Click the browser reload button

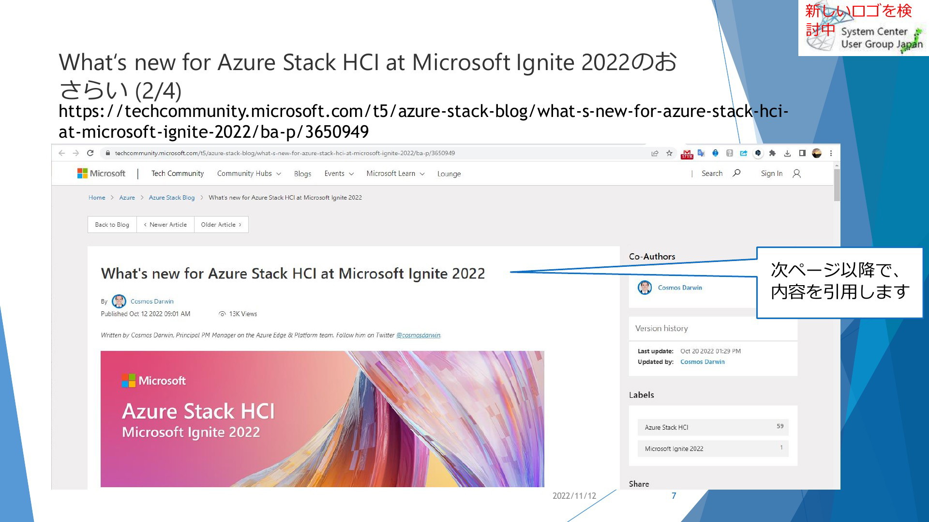pos(90,153)
